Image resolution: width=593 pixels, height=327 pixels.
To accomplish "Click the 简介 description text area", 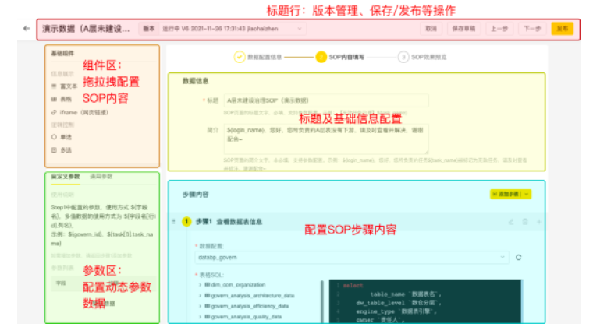I will pos(326,139).
